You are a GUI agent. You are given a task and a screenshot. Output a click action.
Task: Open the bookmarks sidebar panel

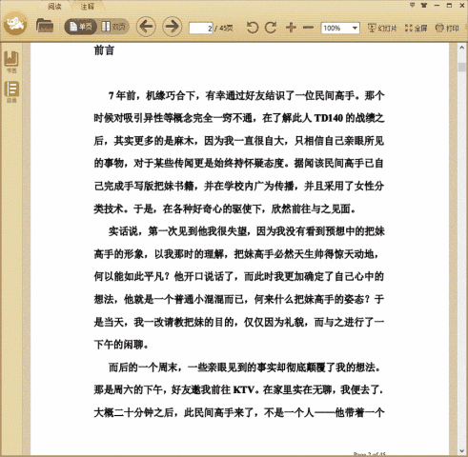tap(11, 62)
